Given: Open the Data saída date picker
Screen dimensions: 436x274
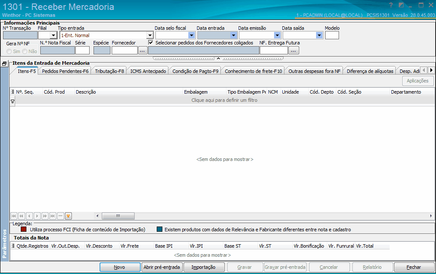Looking at the screenshot, I should [x=319, y=35].
